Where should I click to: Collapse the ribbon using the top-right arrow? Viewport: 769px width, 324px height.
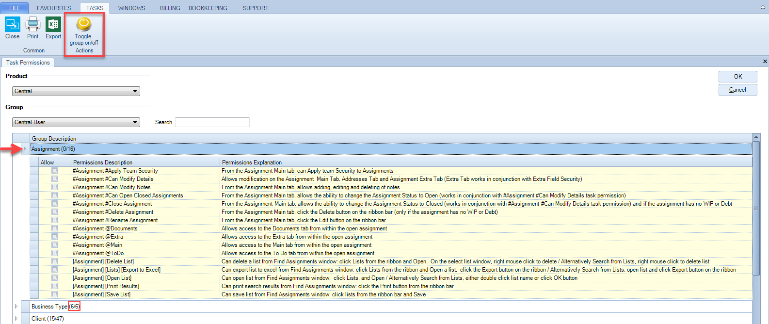pyautogui.click(x=763, y=8)
